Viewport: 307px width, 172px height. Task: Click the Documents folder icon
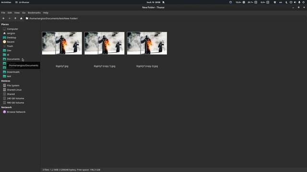coord(4,59)
